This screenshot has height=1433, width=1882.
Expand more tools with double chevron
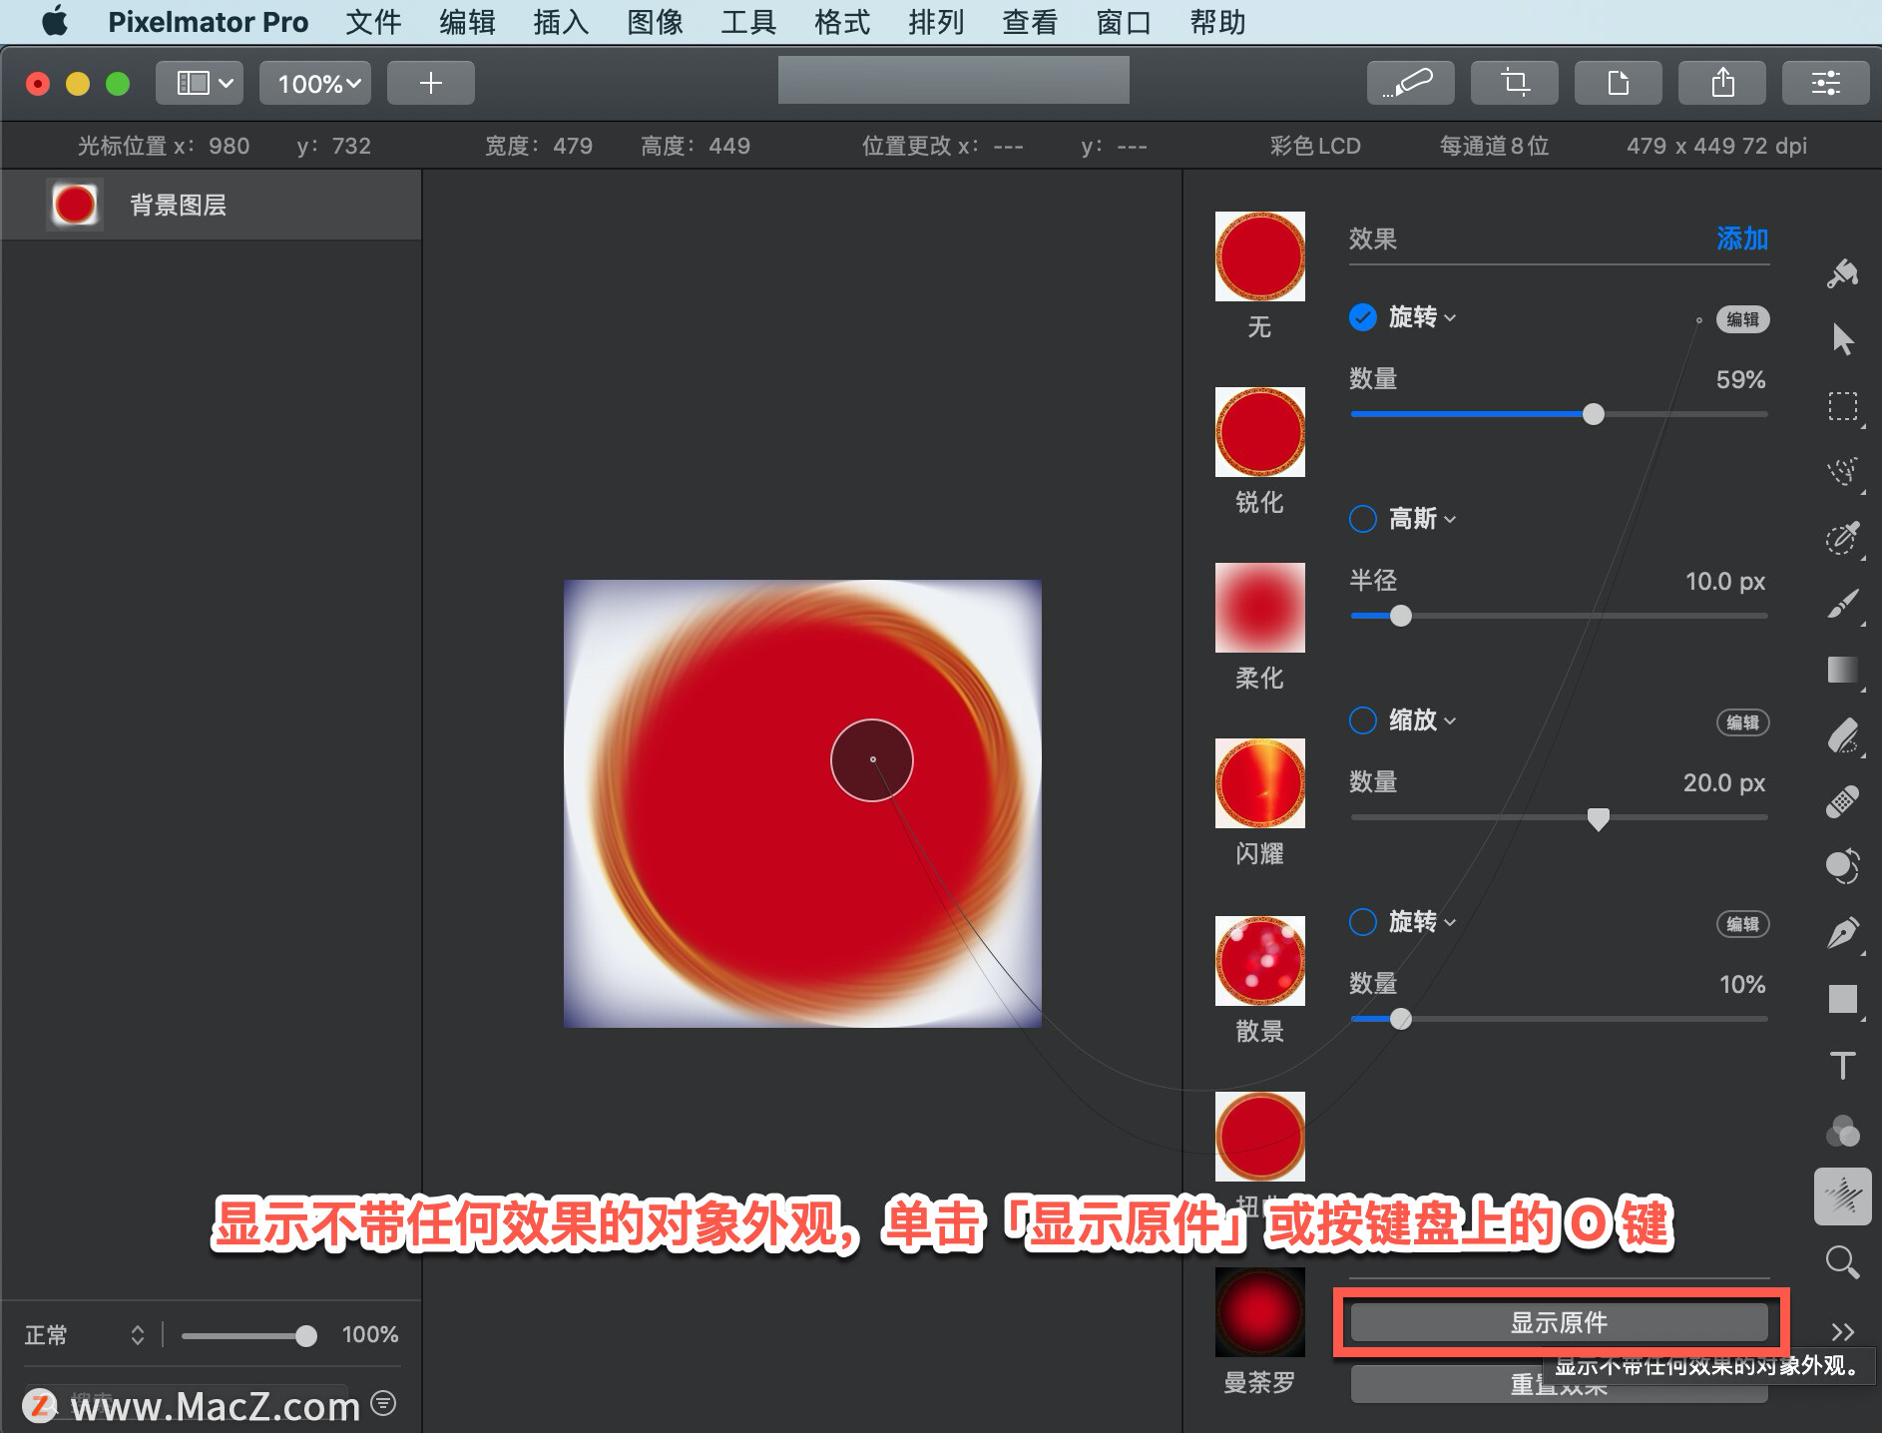coord(1842,1331)
